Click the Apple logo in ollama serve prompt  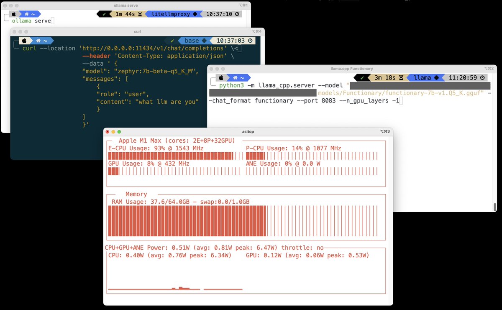pos(13,14)
